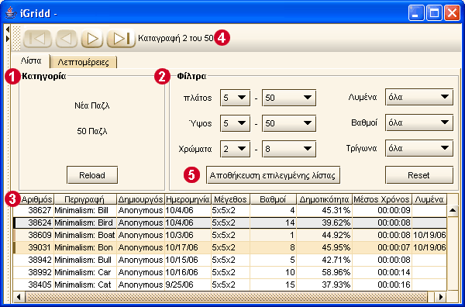
Task: Open the Τρίγωνα filter dropdown
Action: tap(419, 148)
